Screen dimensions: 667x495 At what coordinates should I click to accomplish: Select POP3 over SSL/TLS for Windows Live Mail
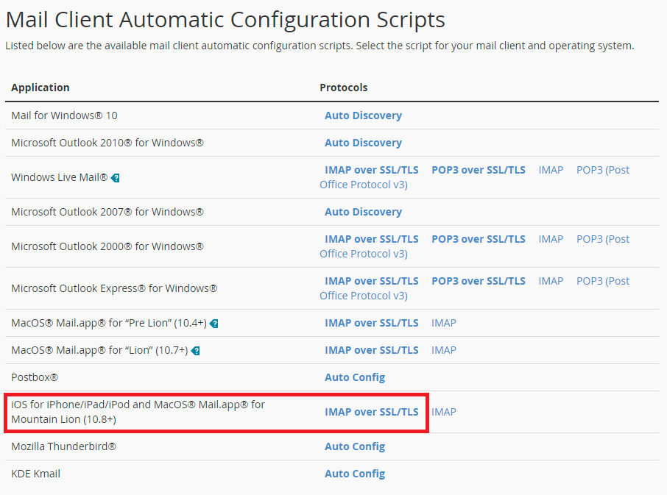[478, 170]
